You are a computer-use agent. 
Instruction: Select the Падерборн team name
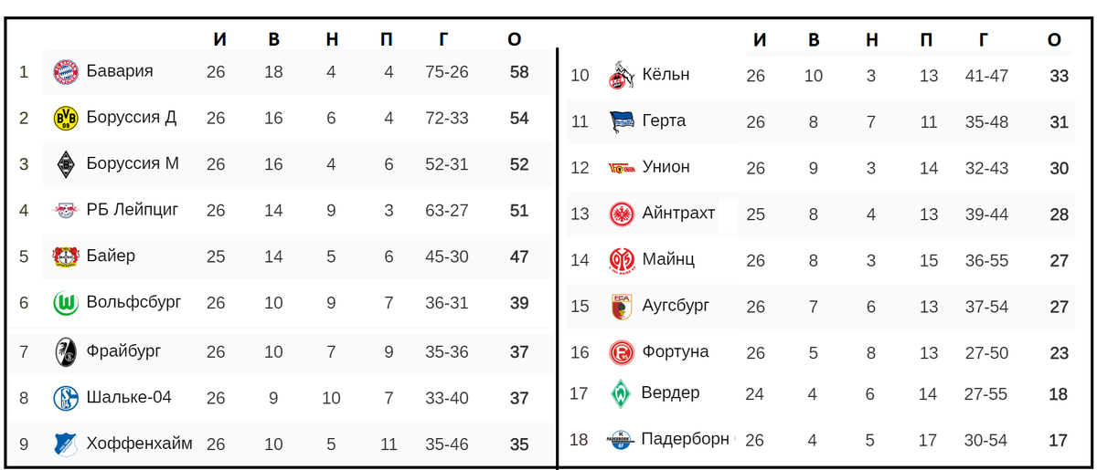coord(685,438)
